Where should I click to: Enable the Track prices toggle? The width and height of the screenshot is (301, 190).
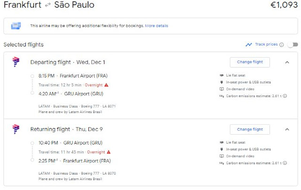(x=293, y=45)
